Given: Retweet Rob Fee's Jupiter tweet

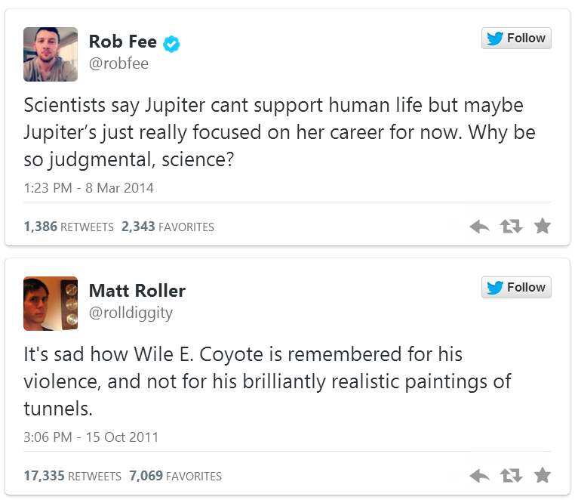Looking at the screenshot, I should (x=512, y=227).
